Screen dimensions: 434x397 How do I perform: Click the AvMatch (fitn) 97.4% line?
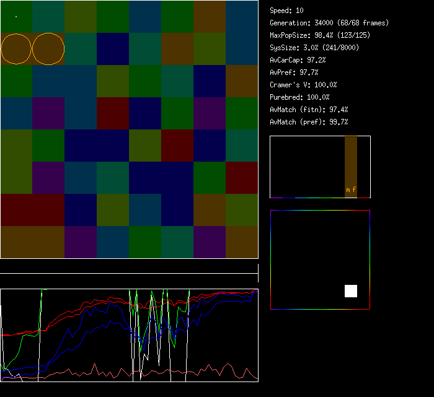[309, 110]
